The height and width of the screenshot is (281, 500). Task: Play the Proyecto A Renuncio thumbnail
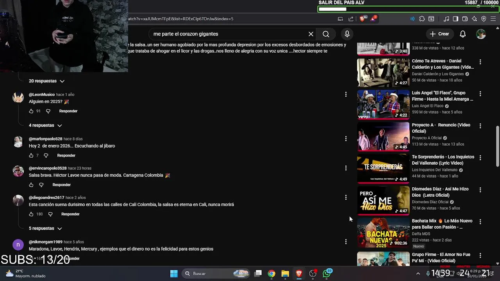pyautogui.click(x=383, y=137)
